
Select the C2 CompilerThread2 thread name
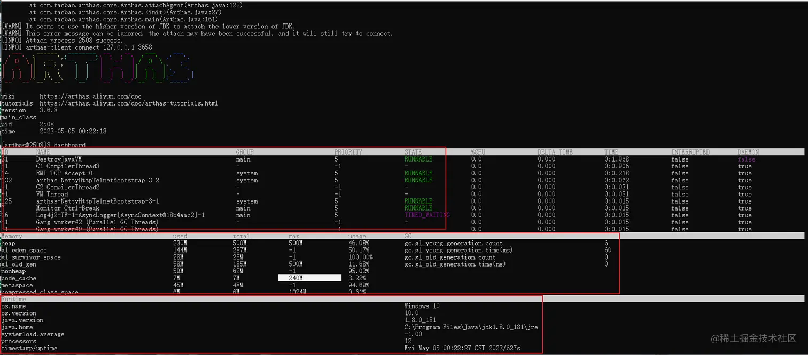point(68,187)
